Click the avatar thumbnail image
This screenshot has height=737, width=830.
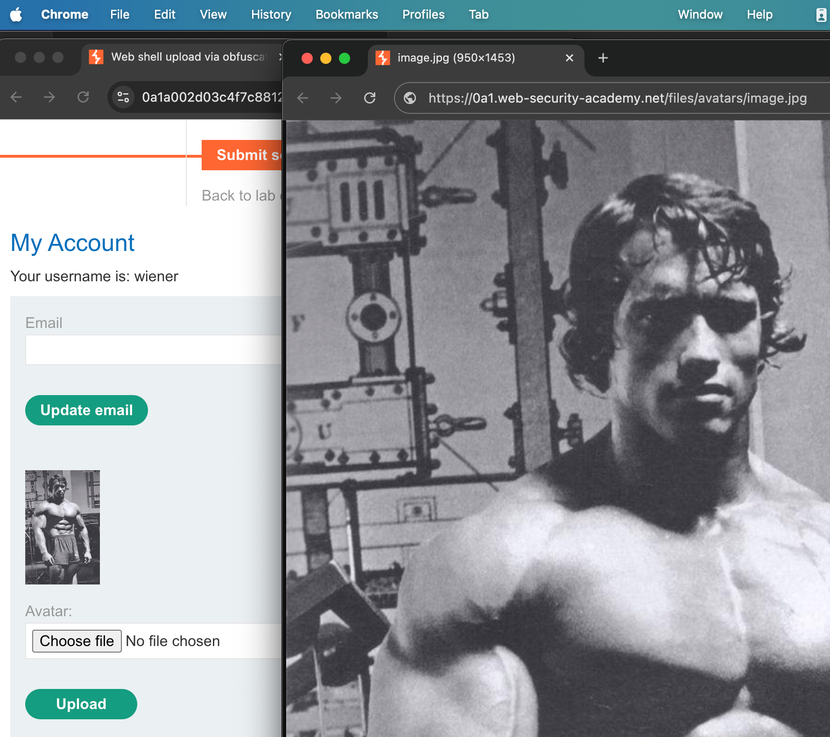coord(63,527)
